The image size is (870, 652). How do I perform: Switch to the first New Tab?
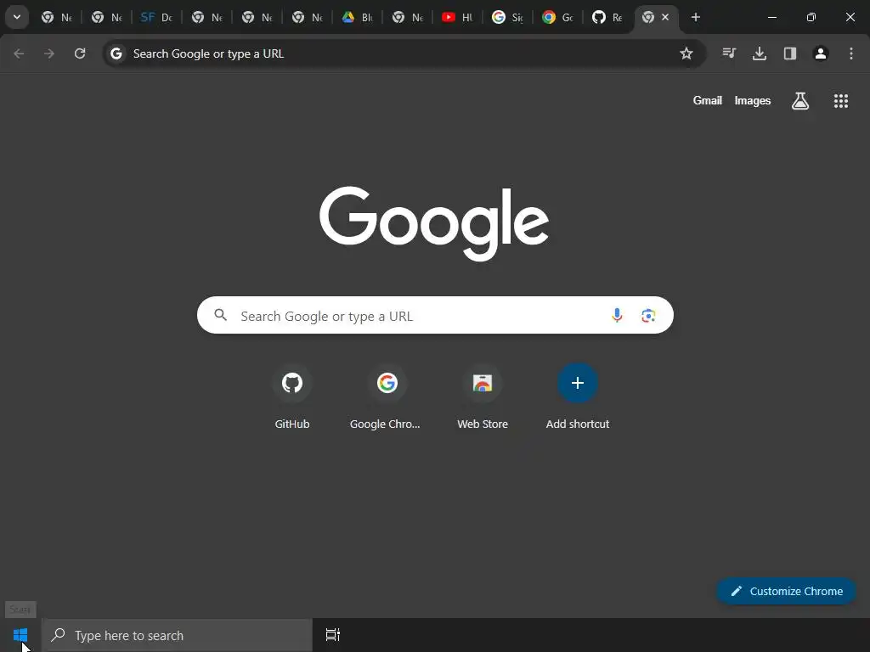(57, 17)
